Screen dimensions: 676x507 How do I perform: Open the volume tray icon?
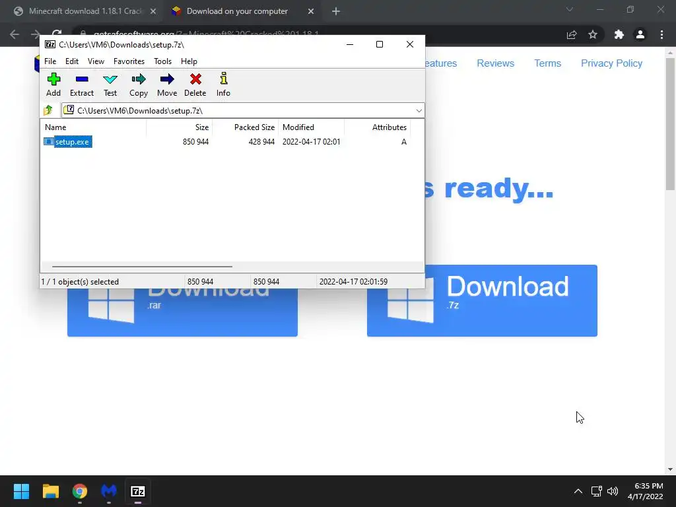[x=613, y=491]
